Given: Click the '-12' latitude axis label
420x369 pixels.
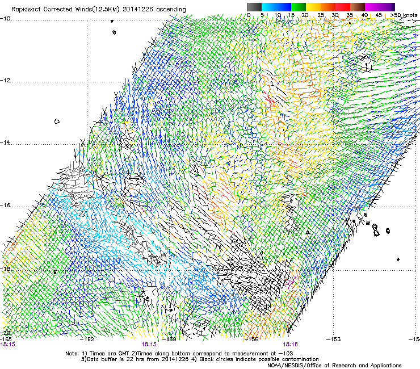Looking at the screenshot, I should pos(5,81).
